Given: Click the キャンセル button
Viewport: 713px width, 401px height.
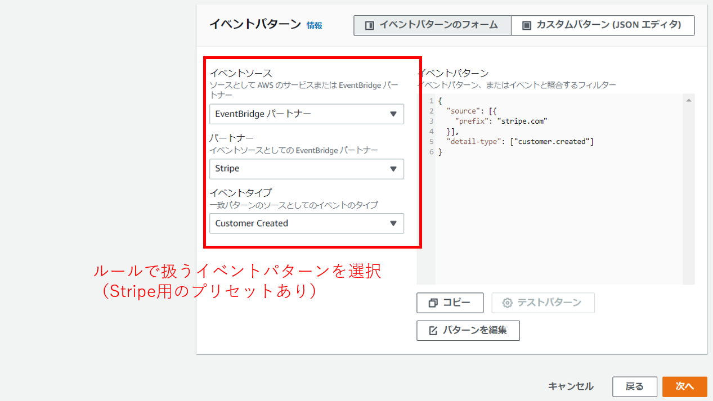Looking at the screenshot, I should coord(571,386).
